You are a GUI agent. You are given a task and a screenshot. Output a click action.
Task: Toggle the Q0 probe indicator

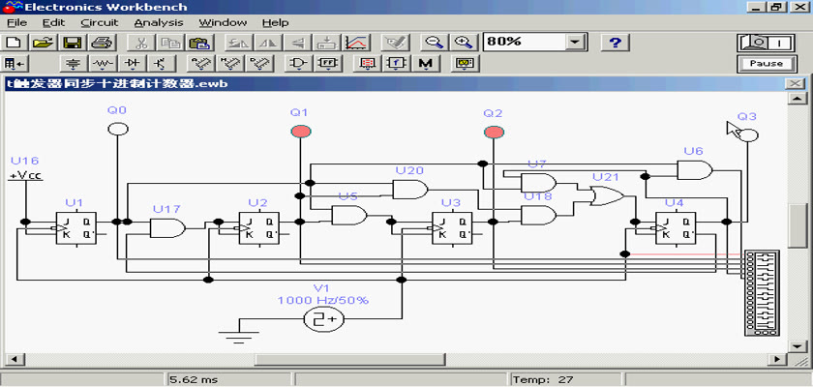tap(117, 130)
